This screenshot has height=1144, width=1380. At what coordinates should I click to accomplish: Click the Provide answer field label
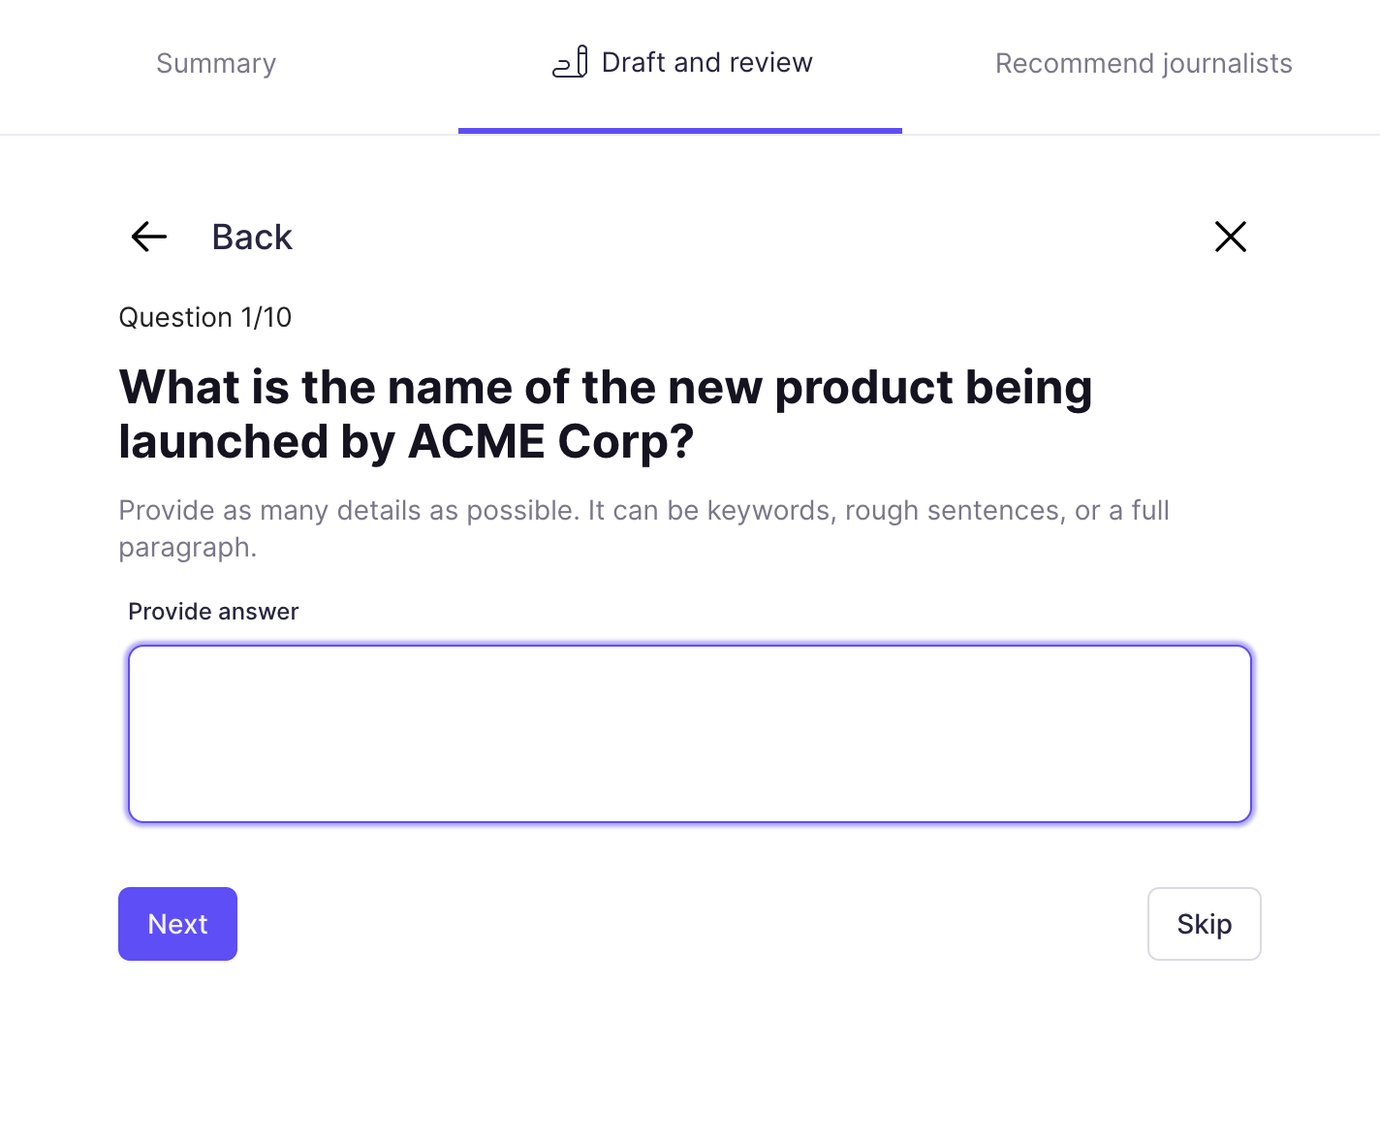(213, 612)
